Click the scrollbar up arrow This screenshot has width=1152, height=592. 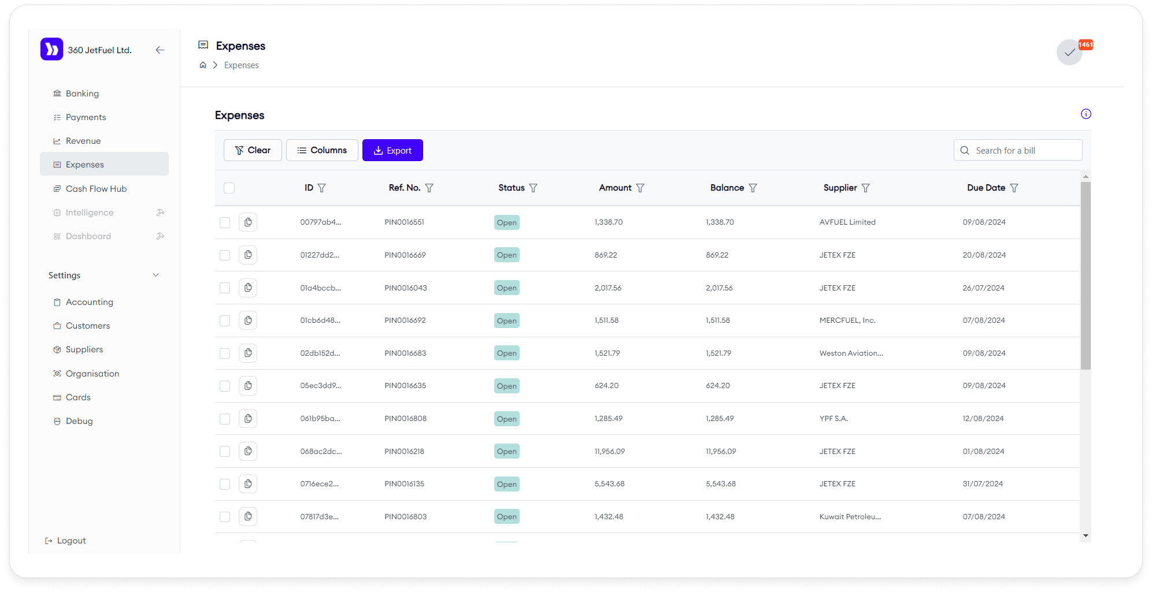point(1086,176)
